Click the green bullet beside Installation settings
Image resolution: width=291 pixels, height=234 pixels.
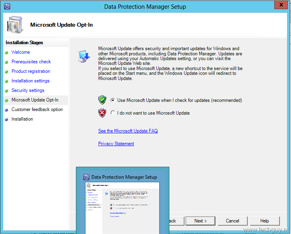[6, 81]
